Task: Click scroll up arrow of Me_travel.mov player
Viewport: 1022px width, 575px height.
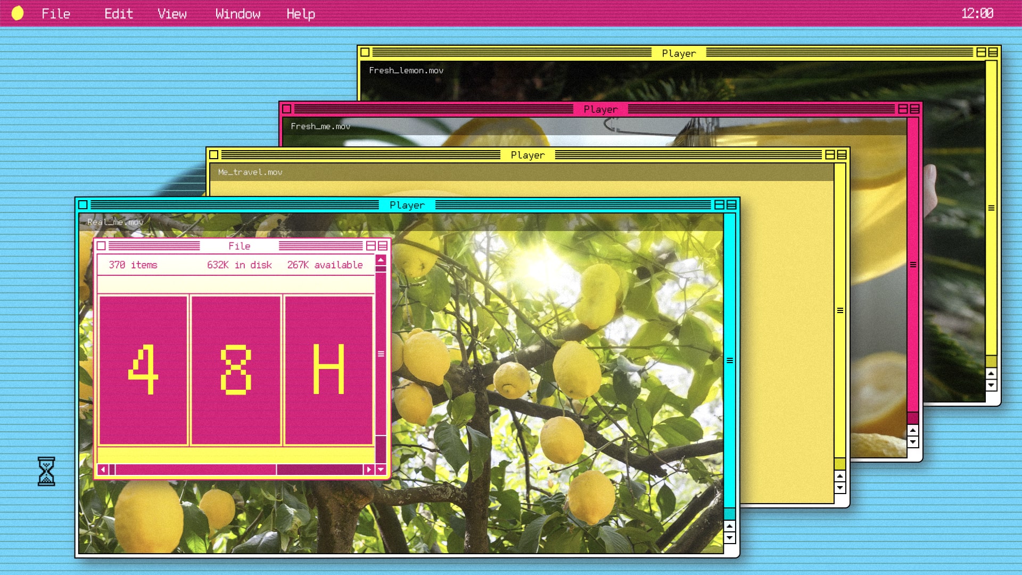Action: (840, 476)
